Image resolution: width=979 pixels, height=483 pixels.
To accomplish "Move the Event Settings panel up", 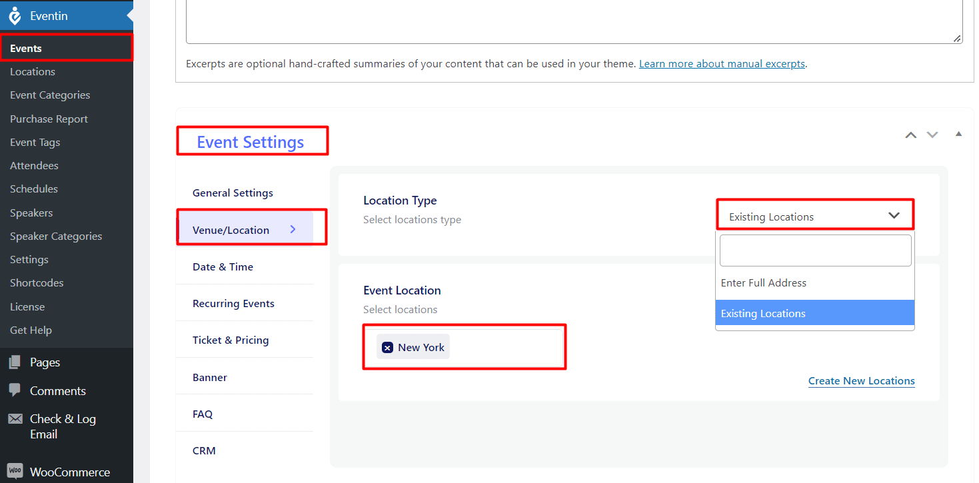I will [x=910, y=135].
